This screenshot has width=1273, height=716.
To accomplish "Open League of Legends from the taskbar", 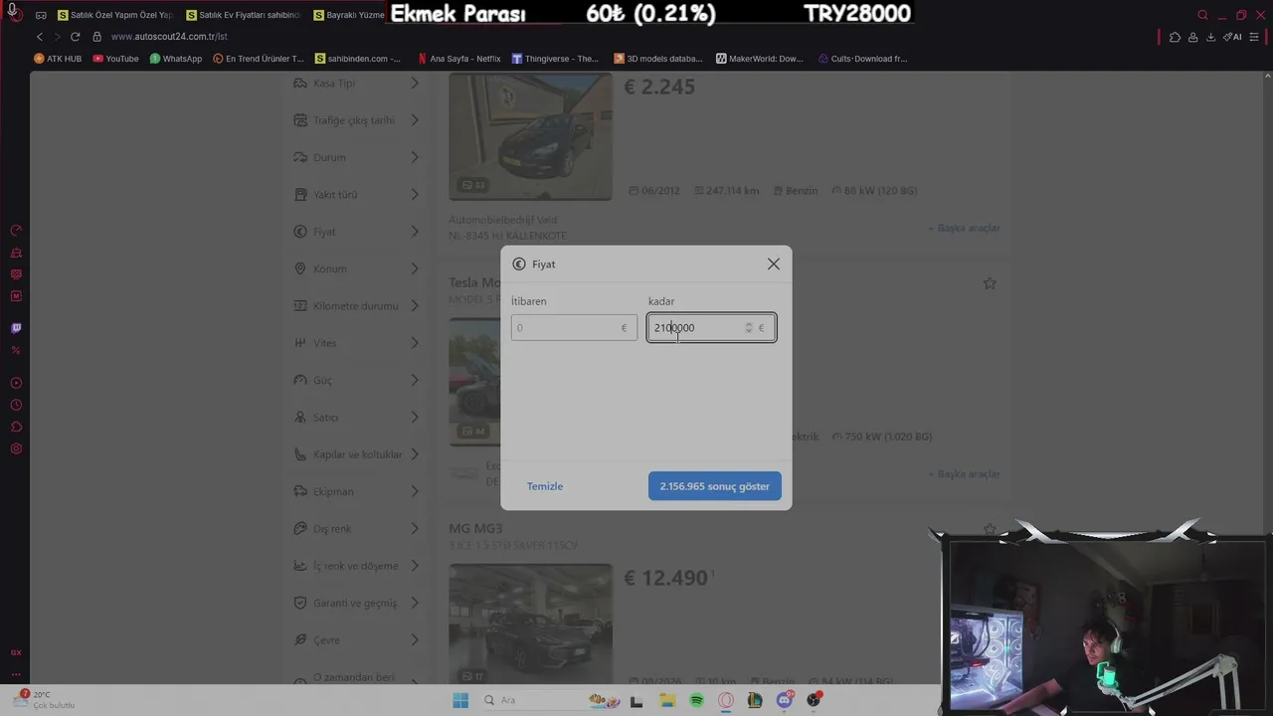I will 755,700.
